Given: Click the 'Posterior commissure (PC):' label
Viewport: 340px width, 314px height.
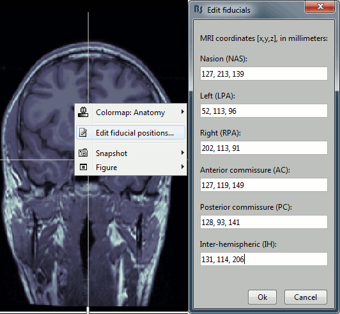Looking at the screenshot, I should (246, 207).
